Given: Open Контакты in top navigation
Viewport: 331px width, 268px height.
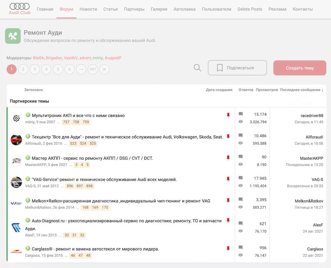Looking at the screenshot, I should [x=303, y=9].
